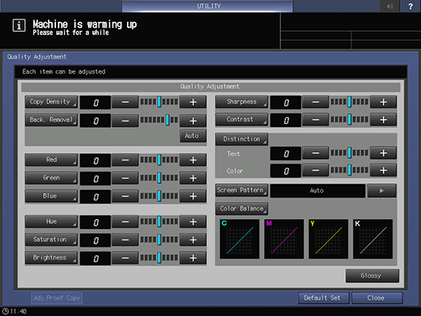Open the Sharpness adjustment button
Image resolution: width=421 pixels, height=316 pixels.
[242, 102]
